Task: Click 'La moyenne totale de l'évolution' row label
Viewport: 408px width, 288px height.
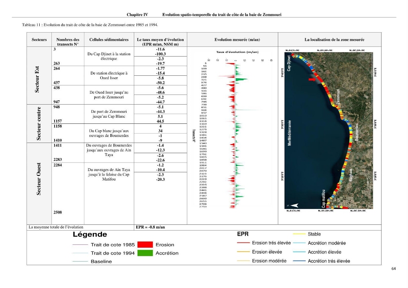Action: tap(56, 227)
